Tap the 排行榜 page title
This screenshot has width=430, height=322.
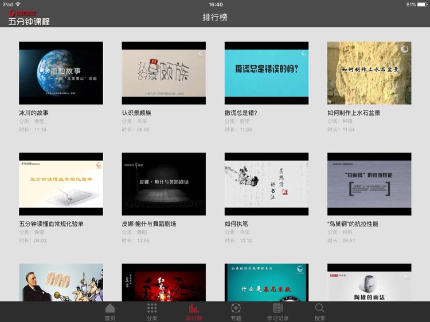point(215,18)
